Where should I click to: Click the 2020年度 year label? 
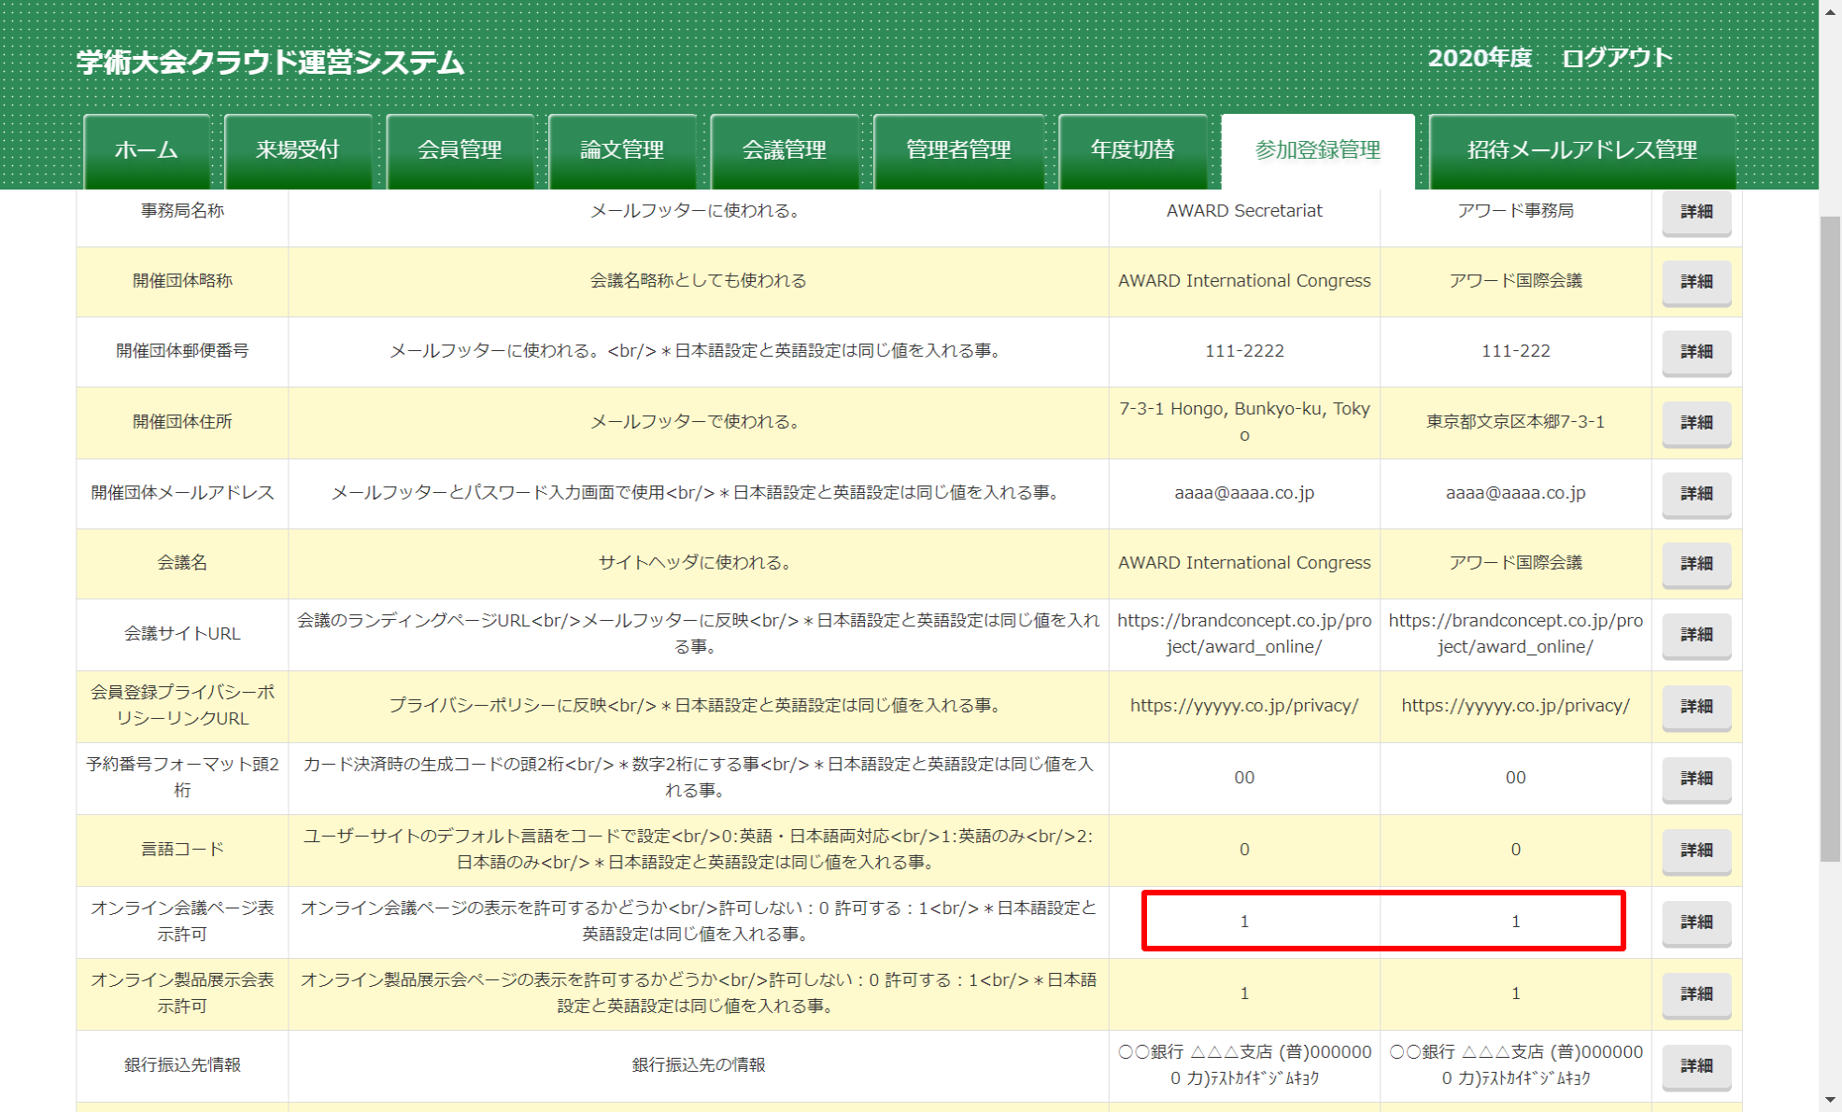pos(1480,58)
